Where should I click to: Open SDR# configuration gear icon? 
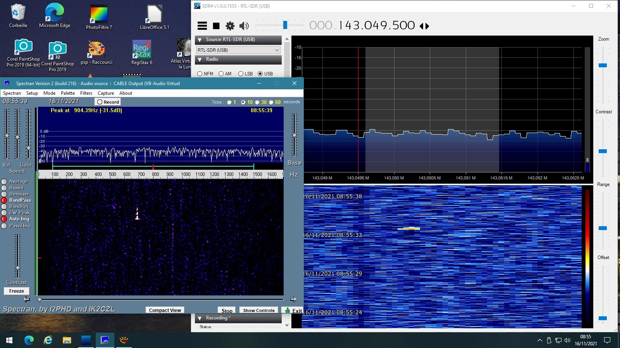pyautogui.click(x=230, y=26)
